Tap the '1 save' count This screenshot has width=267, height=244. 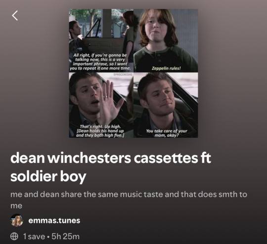pos(34,237)
